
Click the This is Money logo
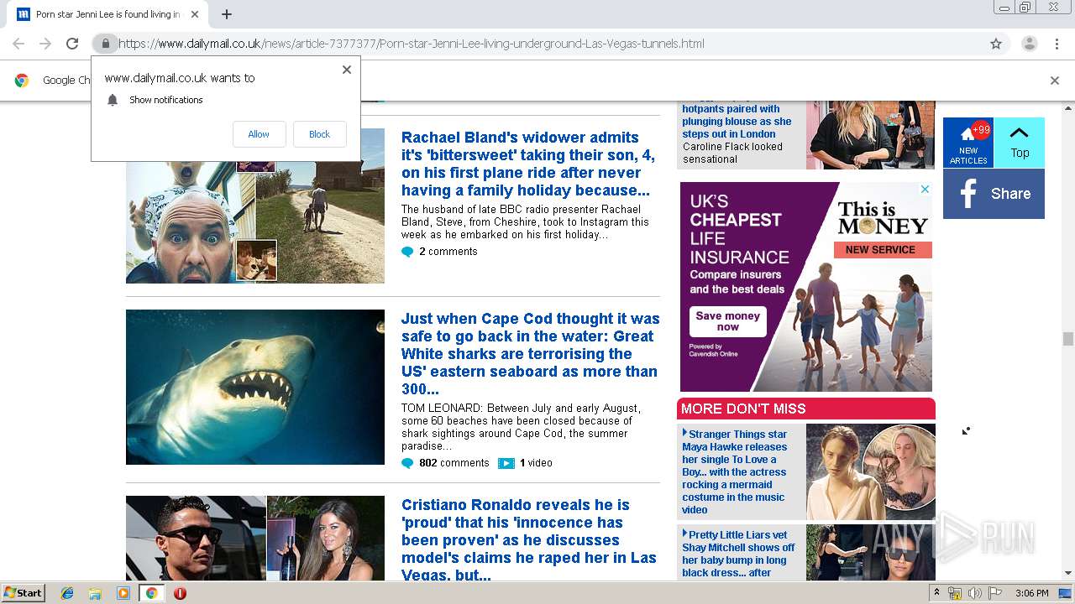point(883,218)
